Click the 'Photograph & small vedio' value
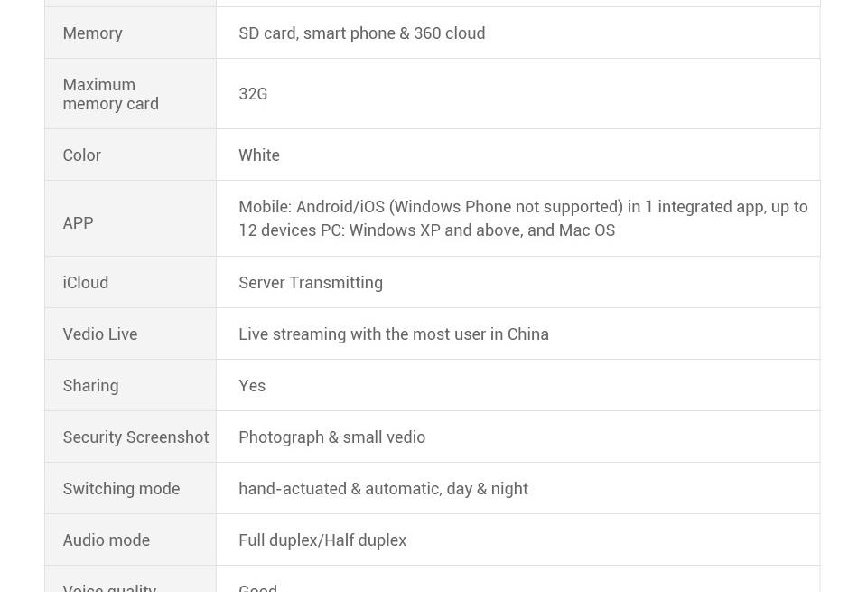 (x=331, y=437)
